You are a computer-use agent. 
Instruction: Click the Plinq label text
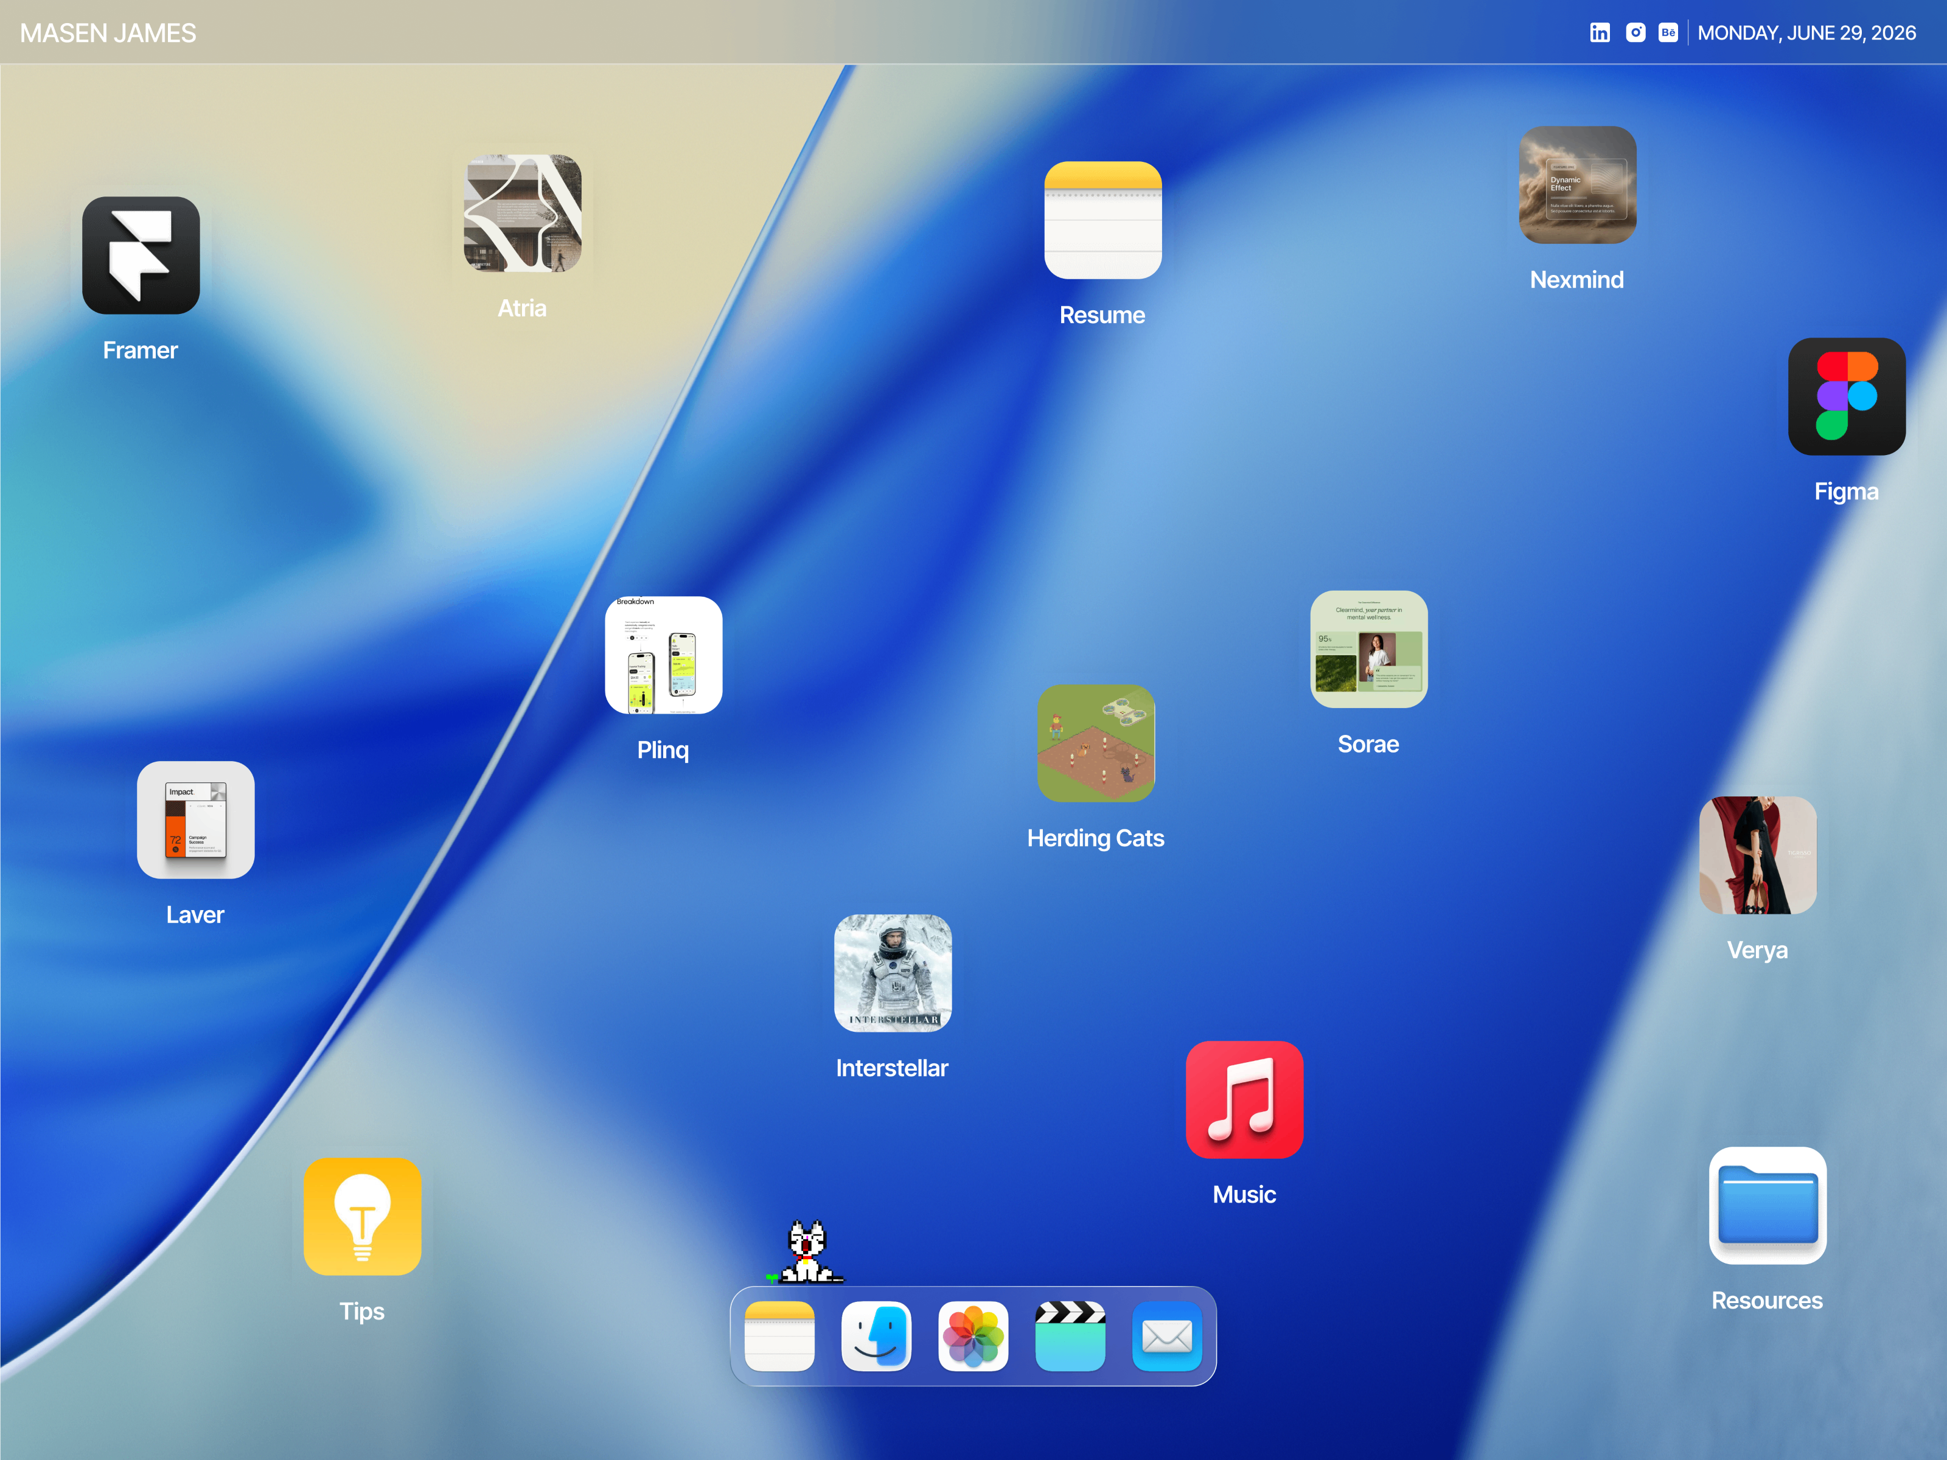[664, 750]
